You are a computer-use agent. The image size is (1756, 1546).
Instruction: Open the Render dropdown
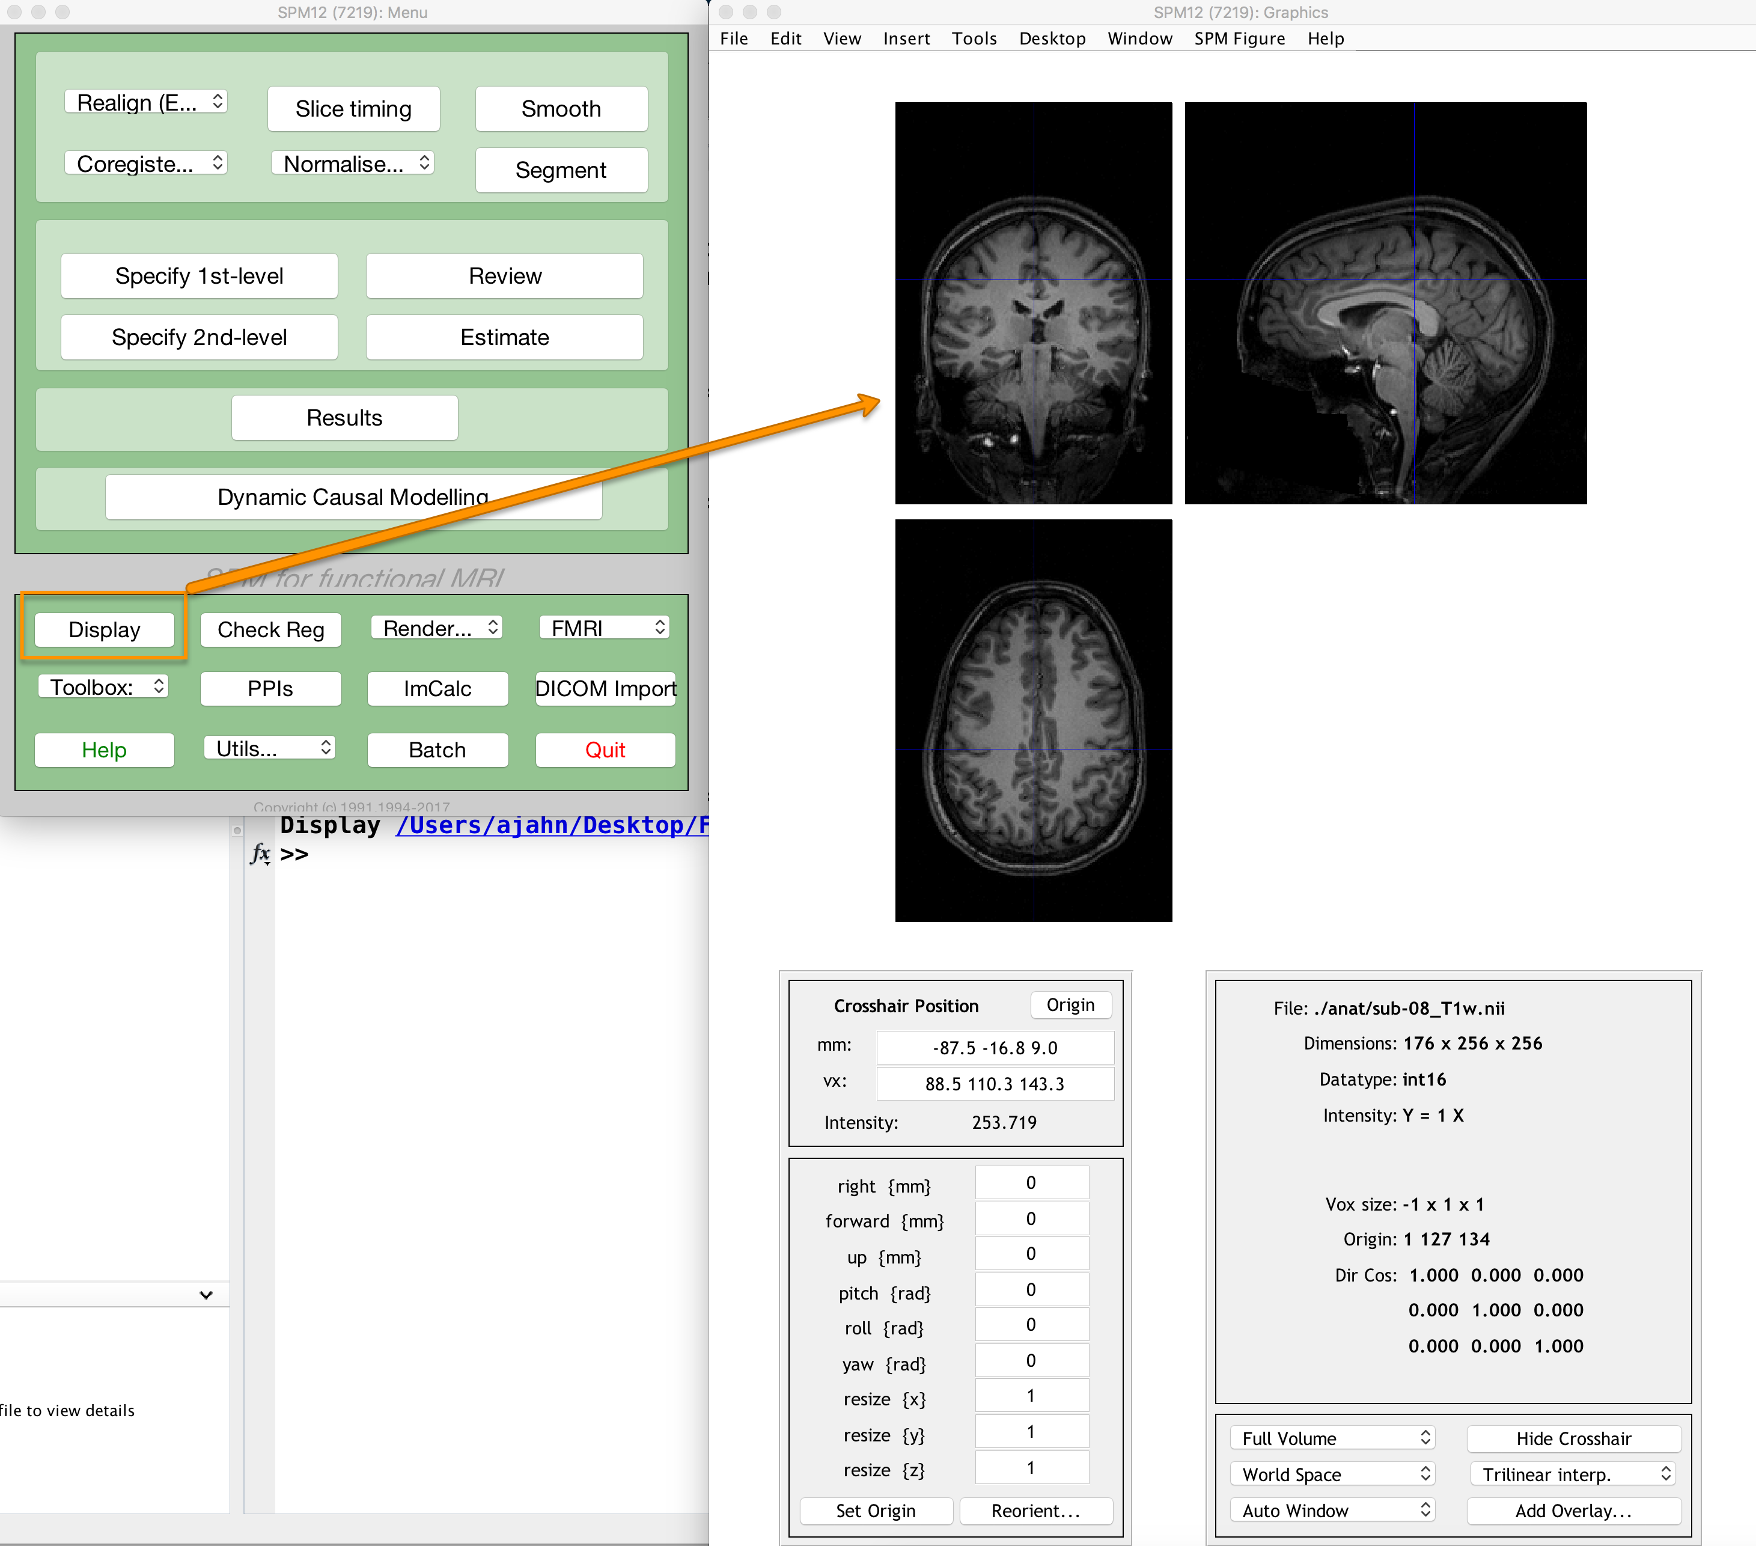(436, 628)
